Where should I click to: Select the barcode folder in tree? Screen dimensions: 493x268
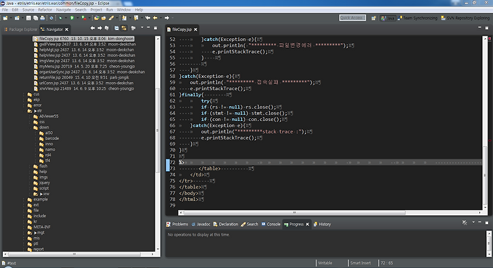[49, 138]
